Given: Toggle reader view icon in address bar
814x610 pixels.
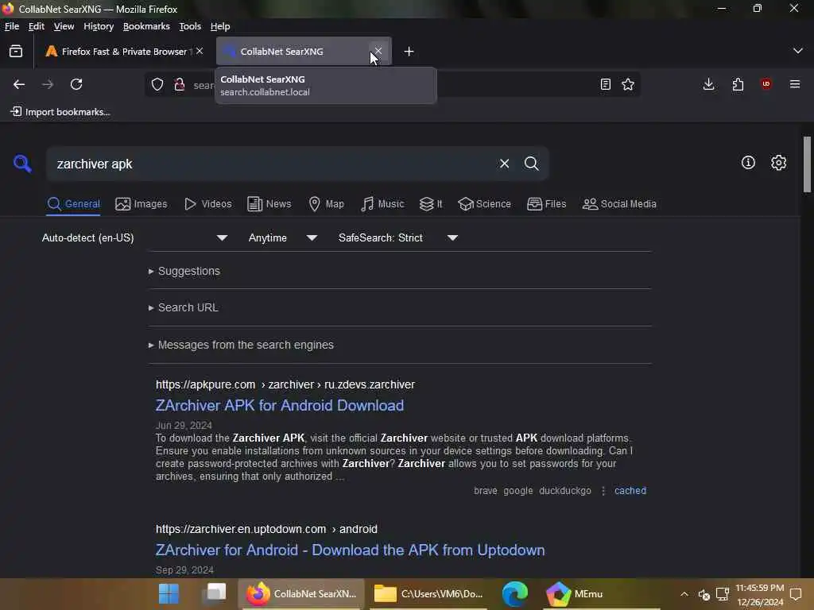Looking at the screenshot, I should pyautogui.click(x=605, y=84).
